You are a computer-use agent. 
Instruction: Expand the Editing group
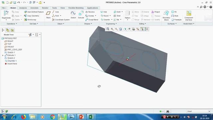[142, 24]
